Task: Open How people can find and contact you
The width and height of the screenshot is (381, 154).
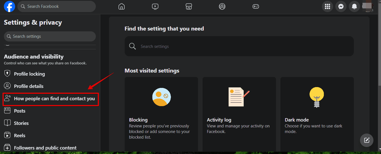Action: 51,99
